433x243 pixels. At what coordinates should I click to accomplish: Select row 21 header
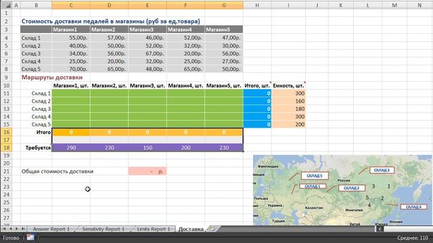(6, 171)
